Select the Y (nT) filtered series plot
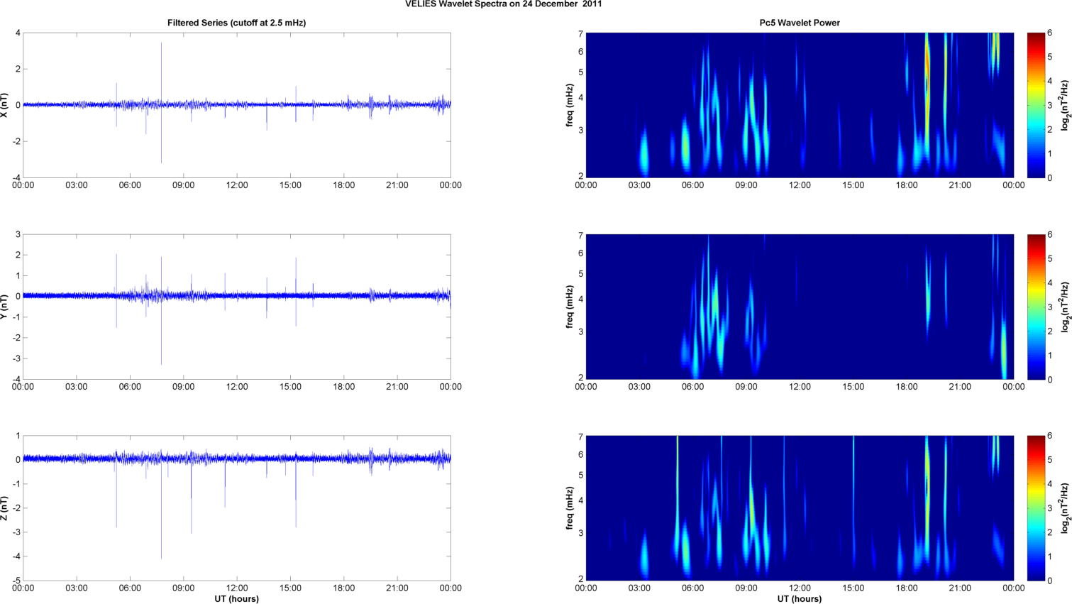 point(237,307)
